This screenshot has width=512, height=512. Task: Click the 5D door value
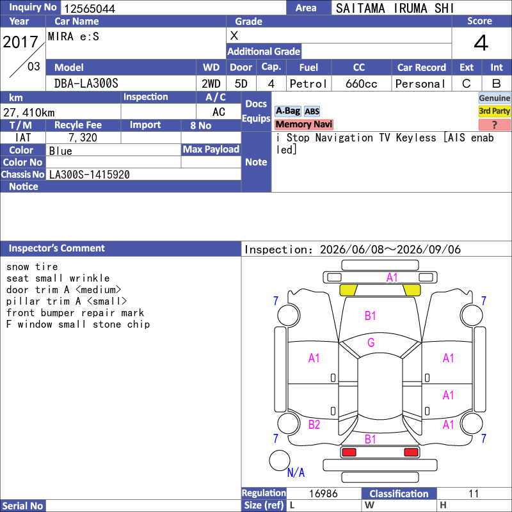click(x=241, y=84)
